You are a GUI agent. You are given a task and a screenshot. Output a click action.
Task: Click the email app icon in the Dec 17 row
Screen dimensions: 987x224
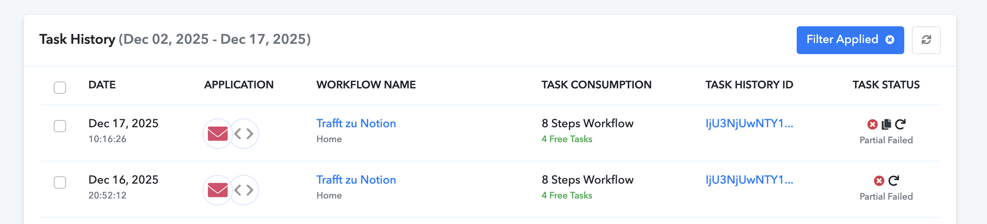click(x=217, y=134)
